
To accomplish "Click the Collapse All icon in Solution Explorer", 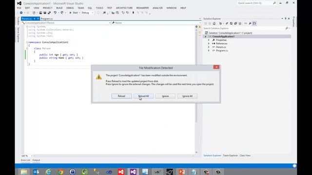I will (235, 23).
